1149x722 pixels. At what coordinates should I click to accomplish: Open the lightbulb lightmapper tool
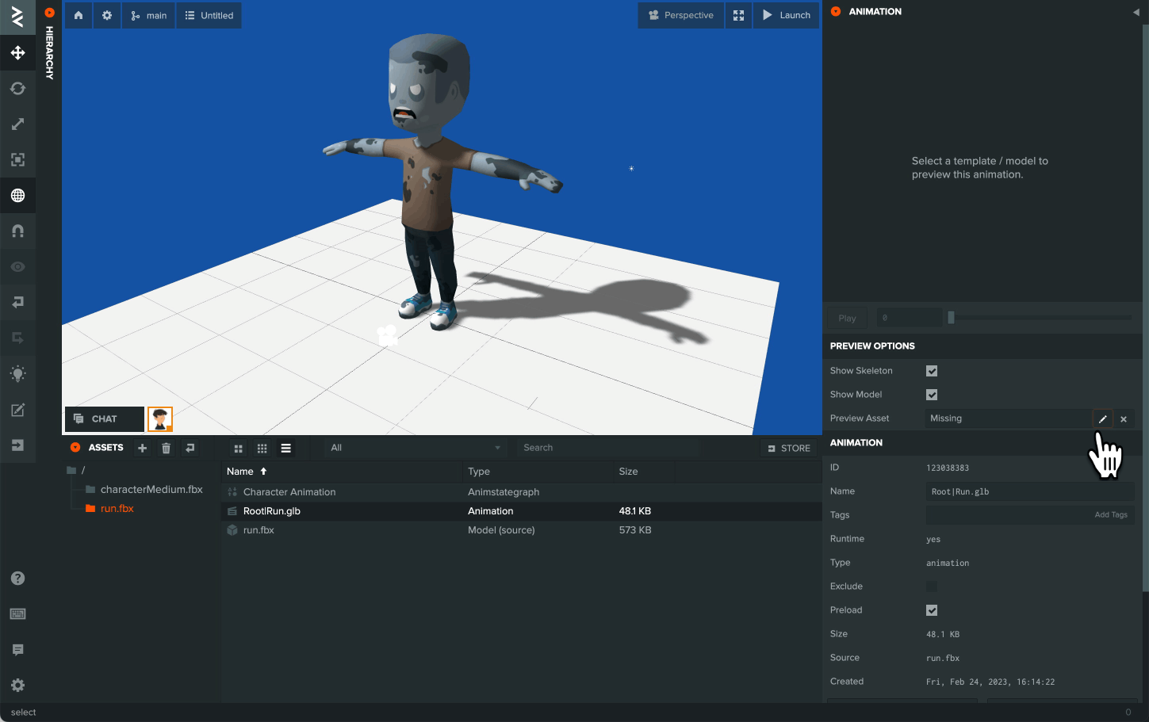(17, 374)
